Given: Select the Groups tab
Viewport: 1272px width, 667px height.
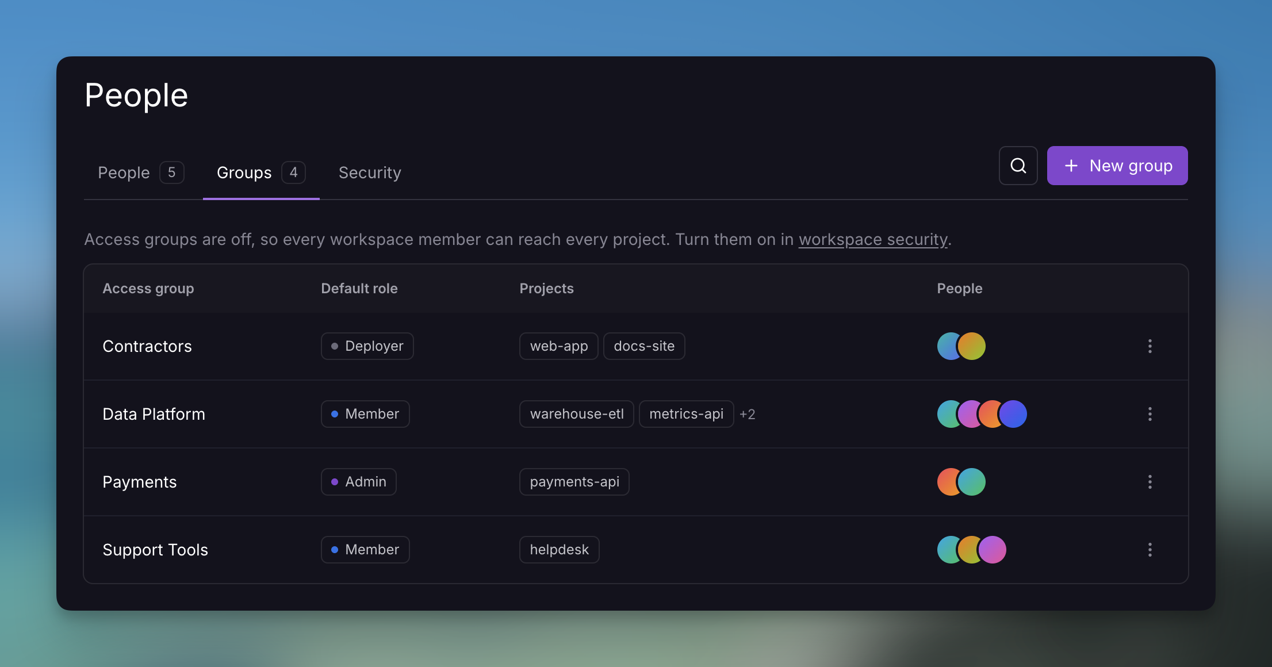Looking at the screenshot, I should (x=261, y=172).
